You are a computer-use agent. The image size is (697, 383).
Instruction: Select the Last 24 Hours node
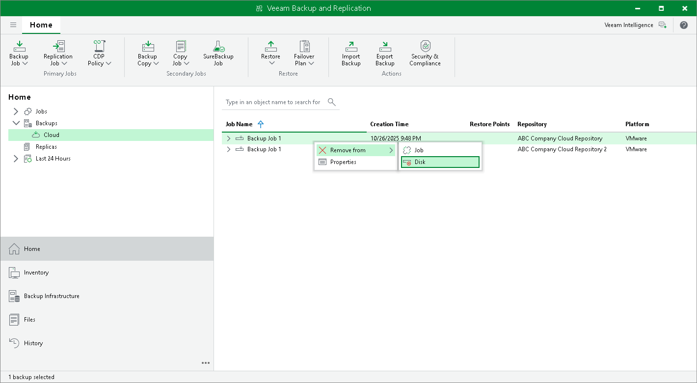click(53, 159)
